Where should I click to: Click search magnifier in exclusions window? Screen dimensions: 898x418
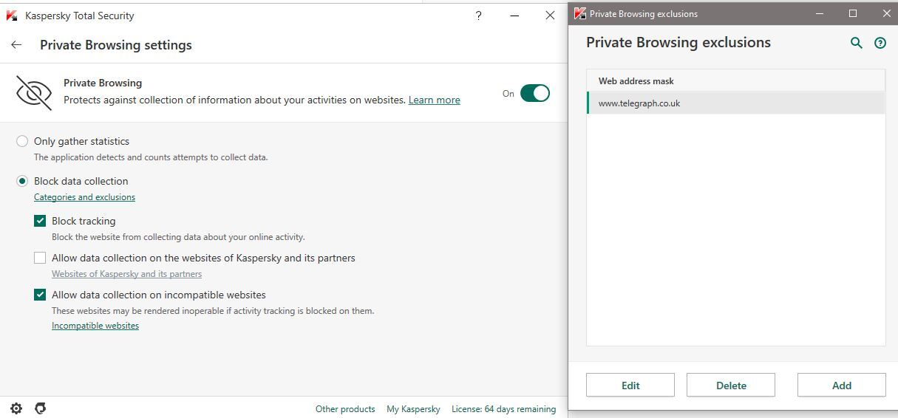coord(857,43)
